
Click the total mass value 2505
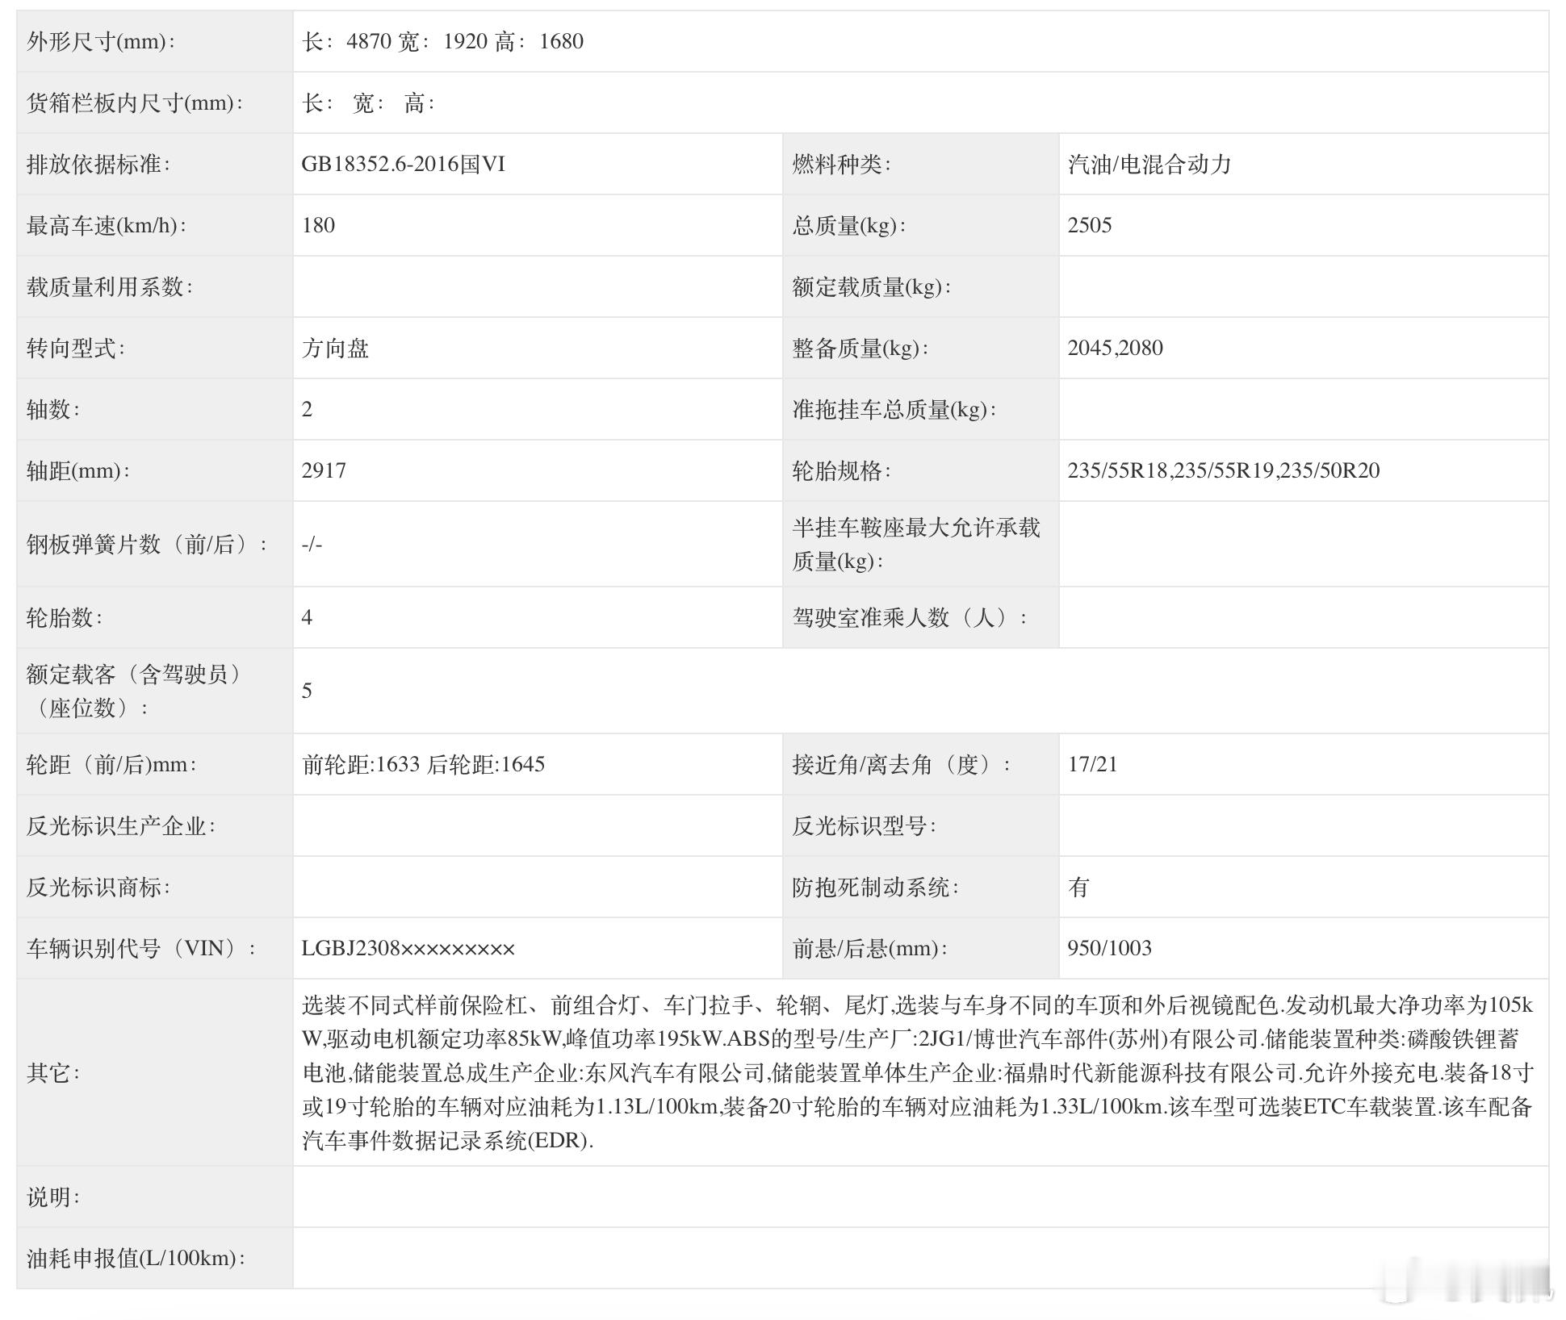pyautogui.click(x=1089, y=226)
